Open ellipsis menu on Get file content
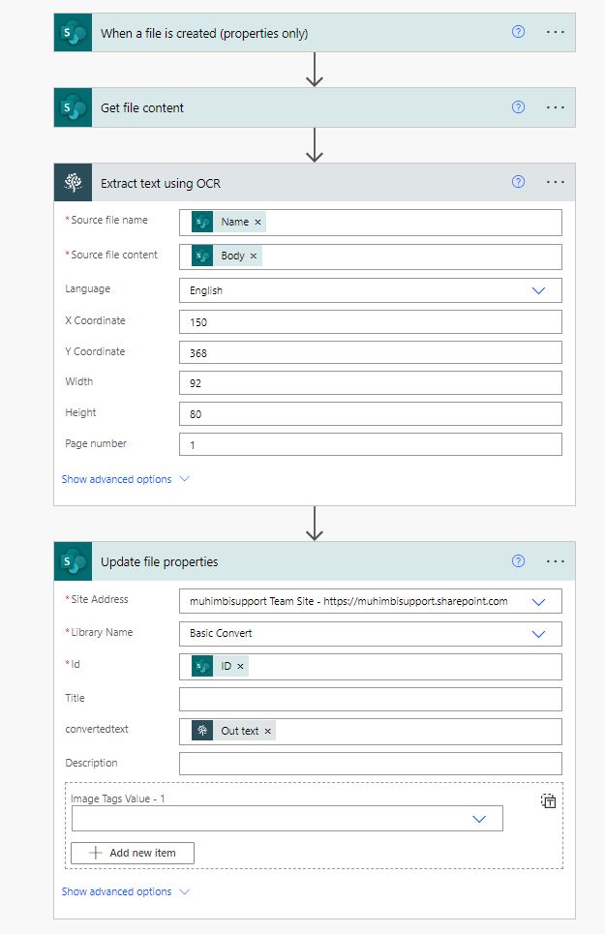The height and width of the screenshot is (934, 605). 555,107
